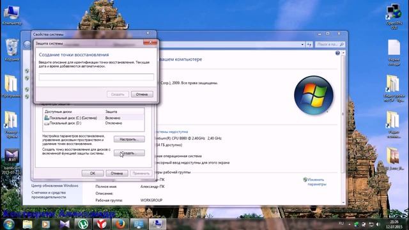Click the volume speaker tray icon
The width and height of the screenshot is (409, 230).
tap(378, 224)
